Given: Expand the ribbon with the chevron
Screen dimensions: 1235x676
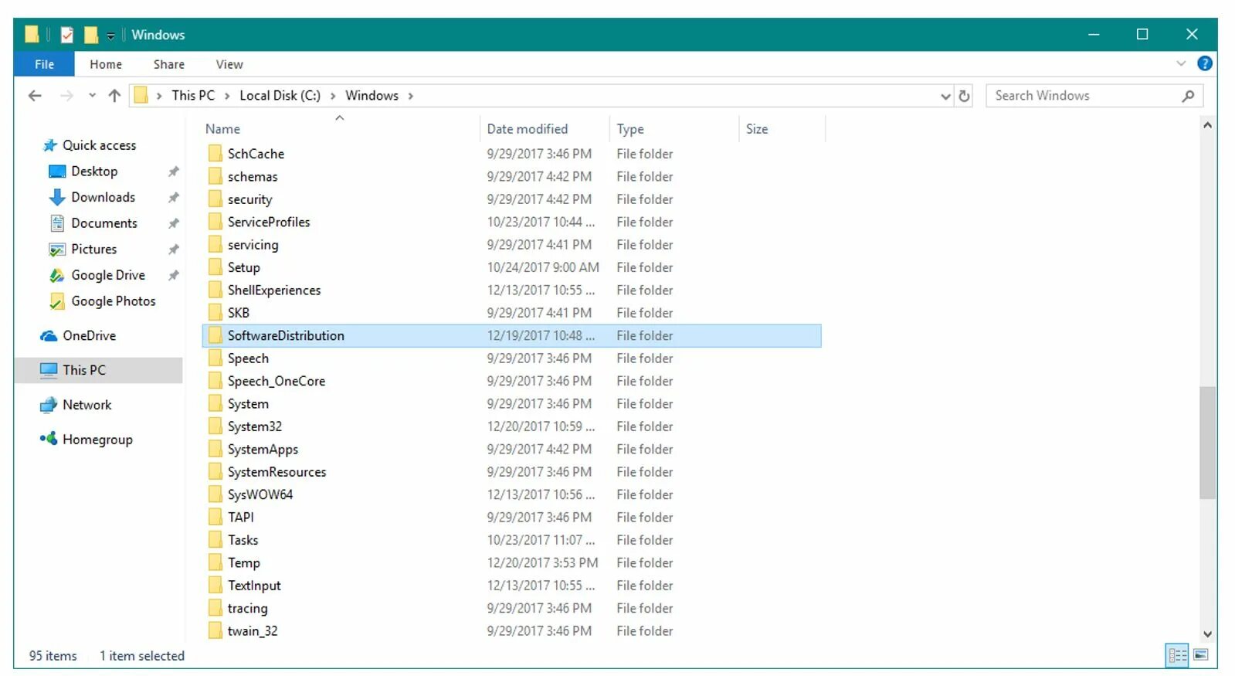Looking at the screenshot, I should coord(1181,63).
